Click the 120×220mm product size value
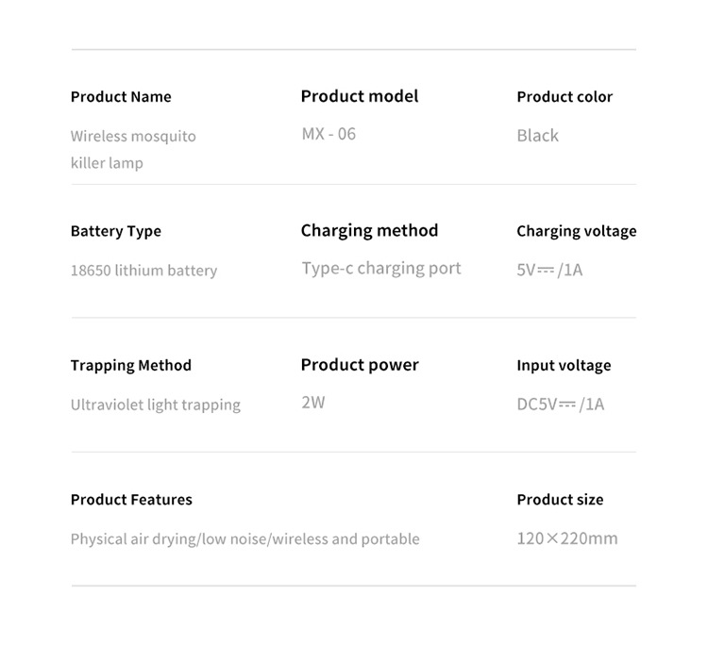 tap(566, 539)
